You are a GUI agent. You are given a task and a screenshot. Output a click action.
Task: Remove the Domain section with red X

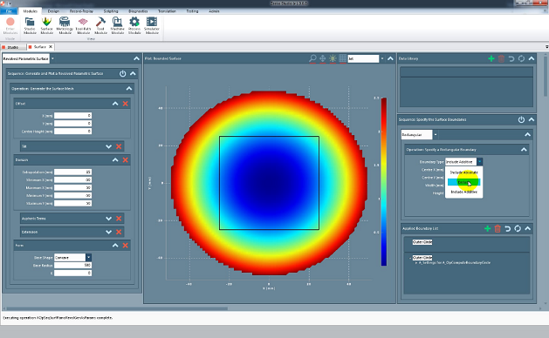(126, 159)
